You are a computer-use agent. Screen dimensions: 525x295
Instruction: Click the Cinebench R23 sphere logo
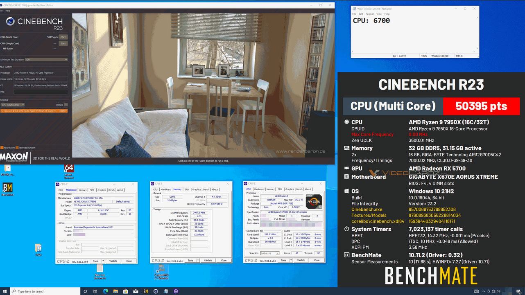pyautogui.click(x=11, y=21)
